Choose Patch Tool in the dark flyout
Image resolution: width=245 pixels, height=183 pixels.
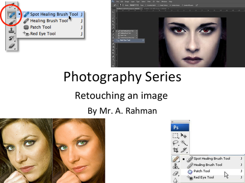(127, 36)
